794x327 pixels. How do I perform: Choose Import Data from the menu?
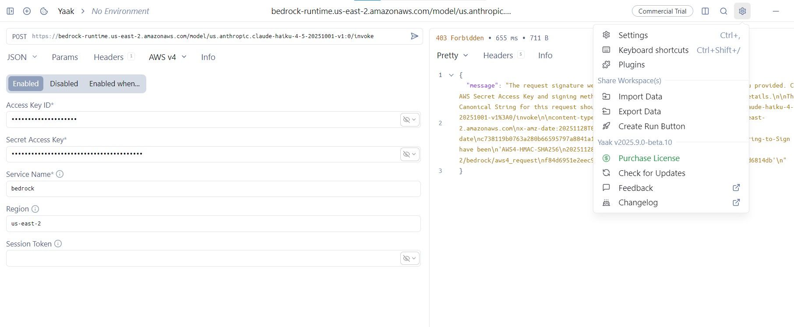[640, 97]
